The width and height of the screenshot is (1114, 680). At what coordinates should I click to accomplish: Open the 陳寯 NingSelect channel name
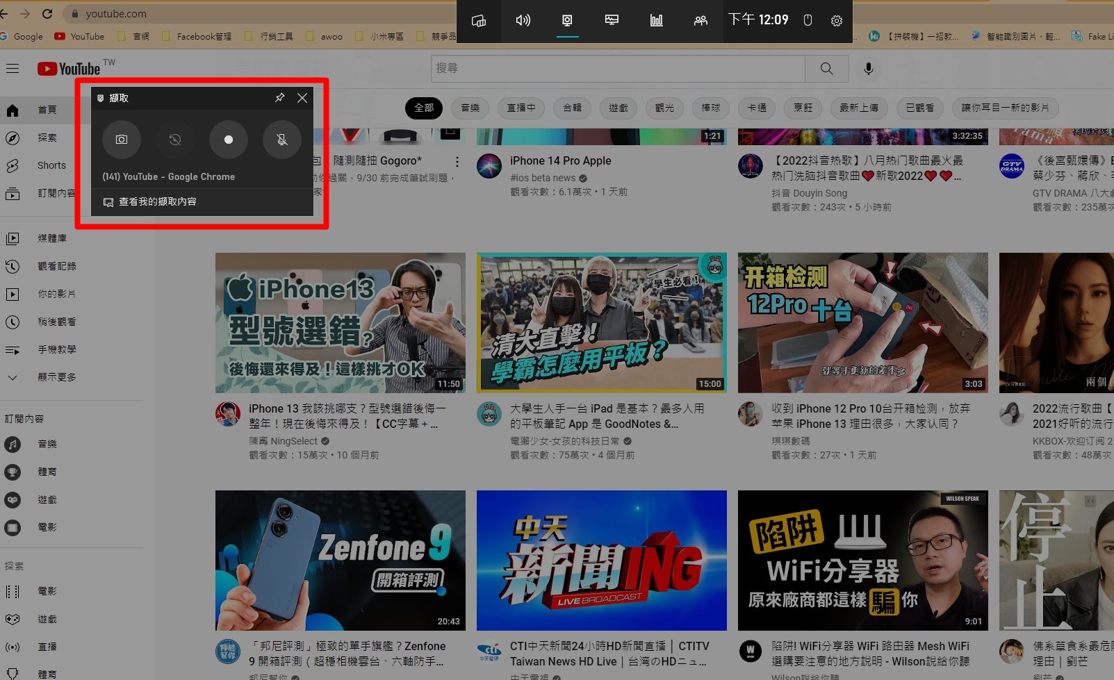pos(283,441)
